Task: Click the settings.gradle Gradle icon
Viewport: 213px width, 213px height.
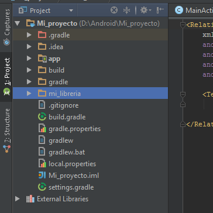Action: pyautogui.click(x=42, y=187)
